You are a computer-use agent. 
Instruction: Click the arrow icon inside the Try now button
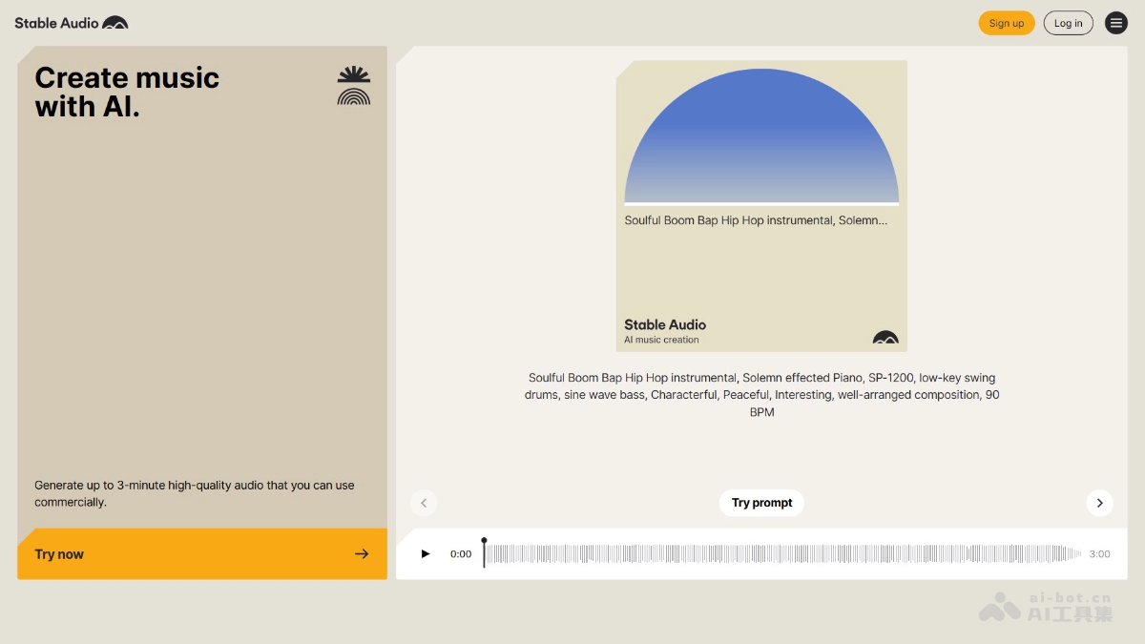[x=362, y=553]
